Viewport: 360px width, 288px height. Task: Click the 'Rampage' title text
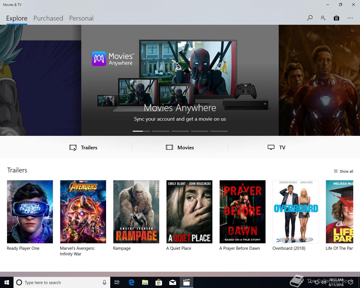pos(122,248)
